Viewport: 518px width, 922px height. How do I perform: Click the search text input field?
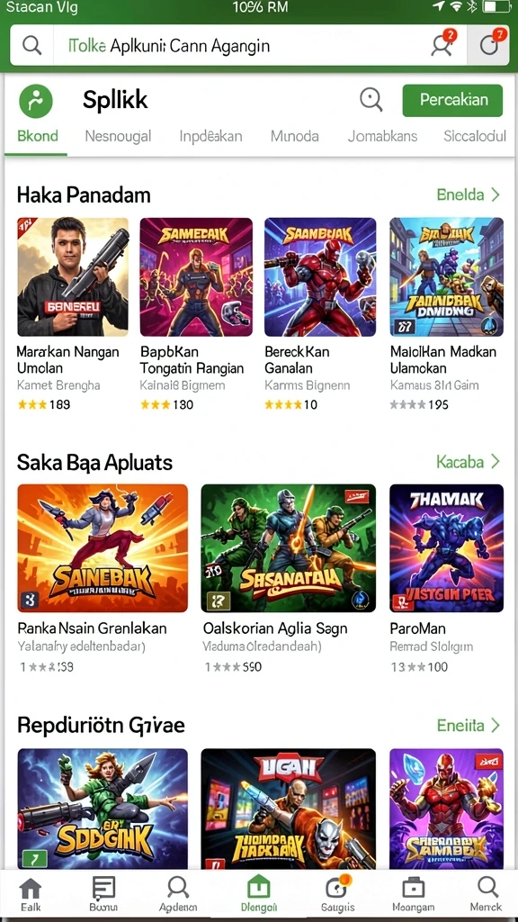pyautogui.click(x=237, y=45)
